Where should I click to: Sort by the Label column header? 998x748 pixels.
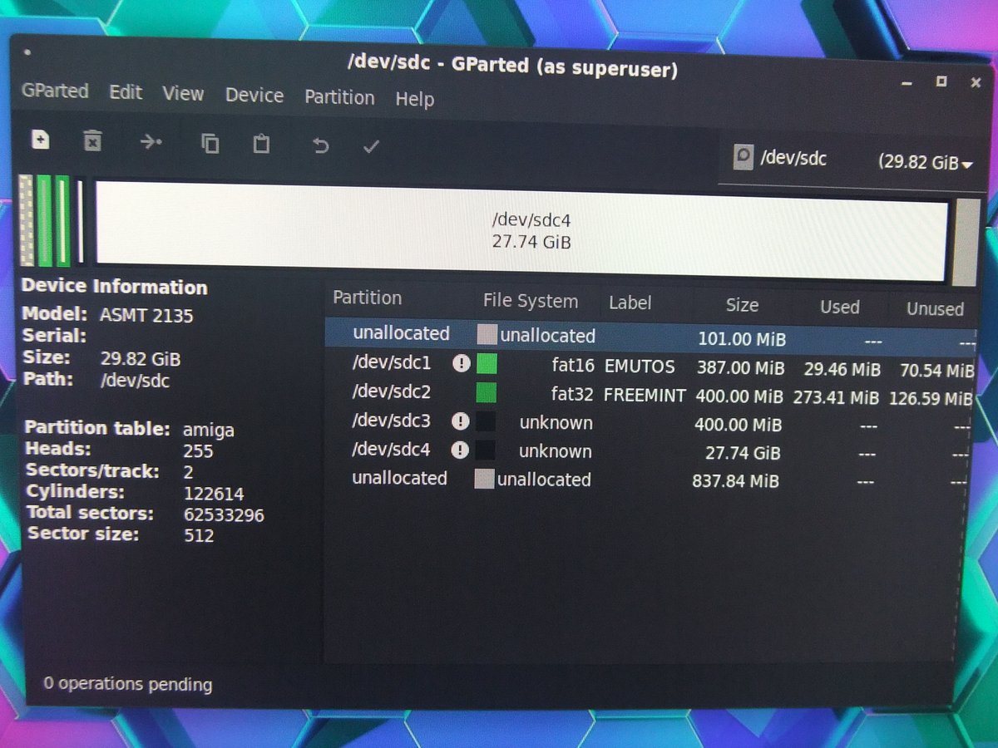pyautogui.click(x=630, y=303)
